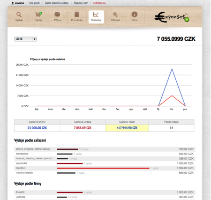
Task: Click Odhlásit se logout link
Action: pyautogui.click(x=99, y=3)
